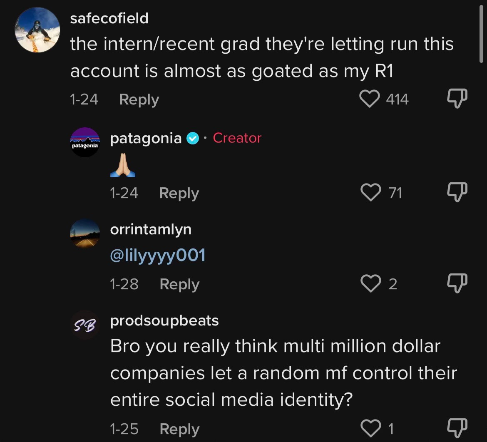487x442 pixels.
Task: Reply to prodsoupbeats' comment
Action: click(179, 429)
